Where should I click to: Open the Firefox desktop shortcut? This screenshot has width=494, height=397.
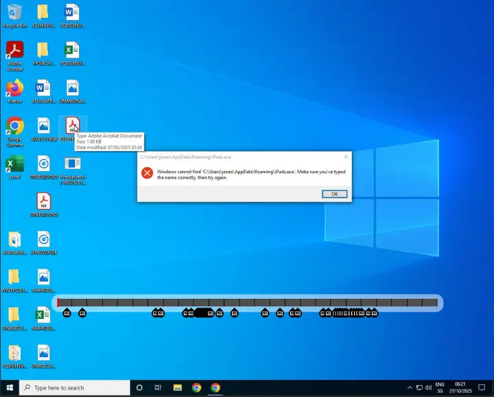coord(14,89)
